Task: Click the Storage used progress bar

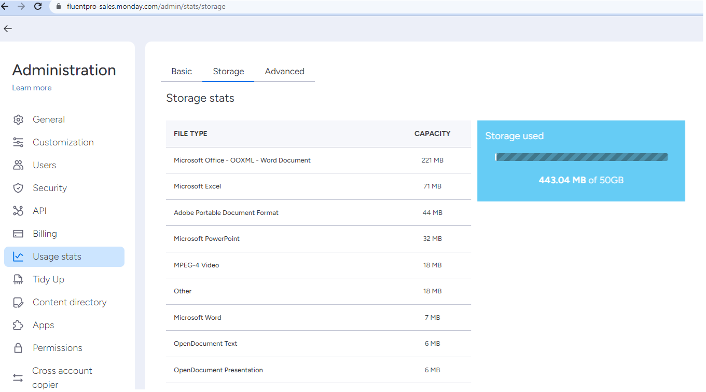Action: coord(581,156)
